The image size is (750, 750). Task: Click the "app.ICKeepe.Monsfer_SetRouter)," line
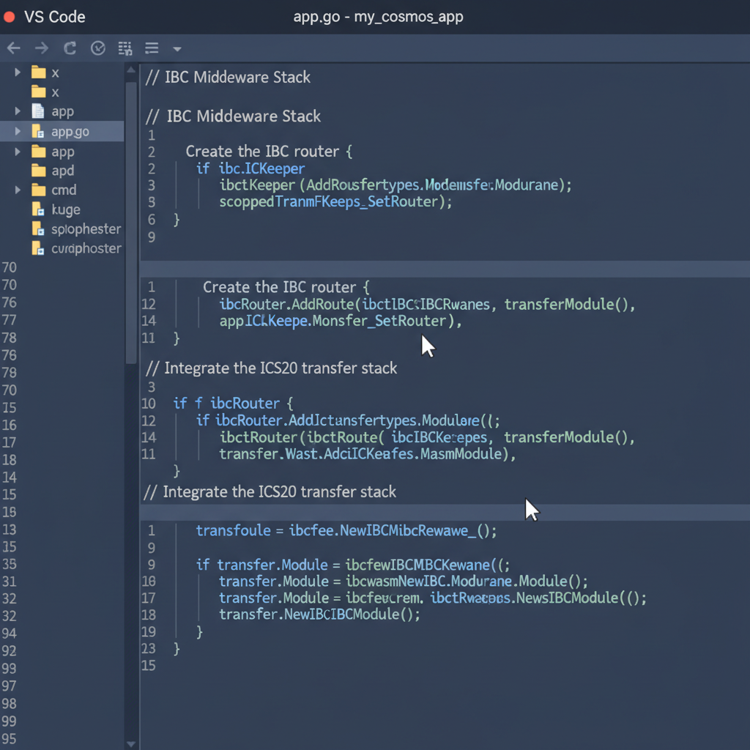pyautogui.click(x=340, y=321)
